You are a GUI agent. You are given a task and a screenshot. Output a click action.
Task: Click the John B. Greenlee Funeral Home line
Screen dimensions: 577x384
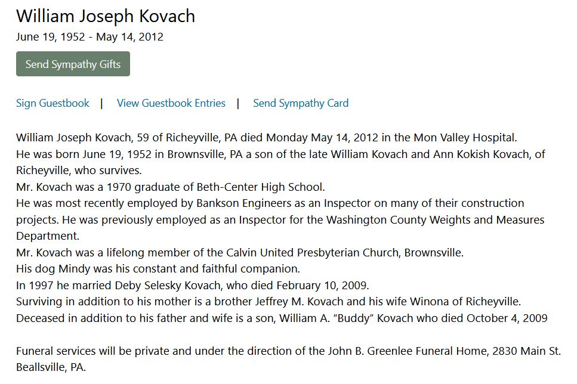point(288,351)
